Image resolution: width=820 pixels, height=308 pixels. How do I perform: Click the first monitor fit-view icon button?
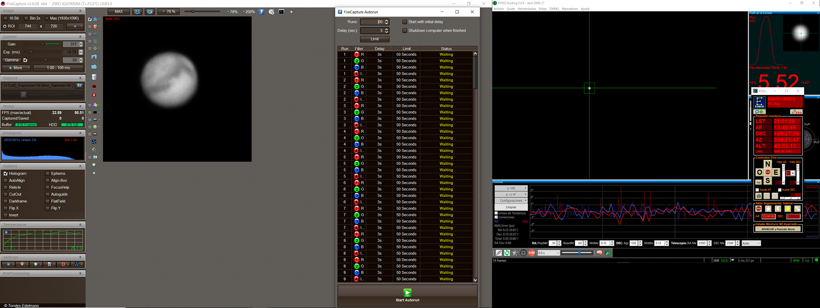coord(137,11)
